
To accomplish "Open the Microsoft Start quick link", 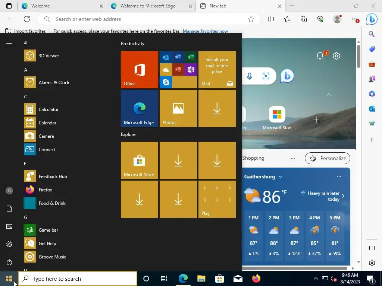I will [277, 118].
